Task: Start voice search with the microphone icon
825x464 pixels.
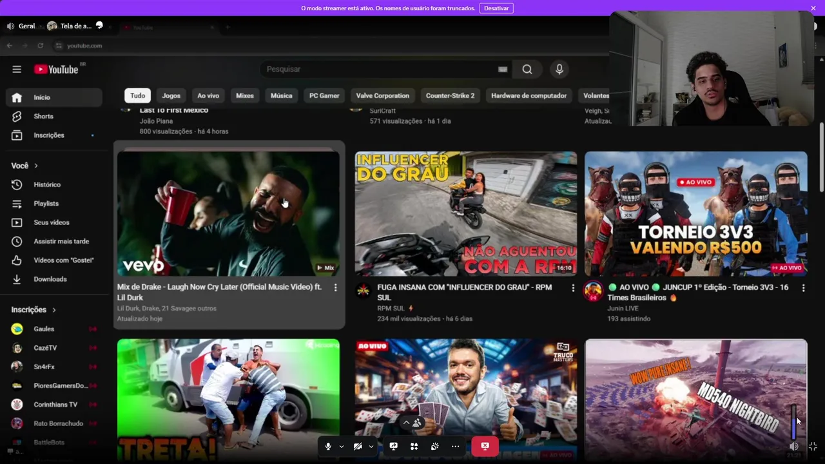Action: [x=559, y=69]
